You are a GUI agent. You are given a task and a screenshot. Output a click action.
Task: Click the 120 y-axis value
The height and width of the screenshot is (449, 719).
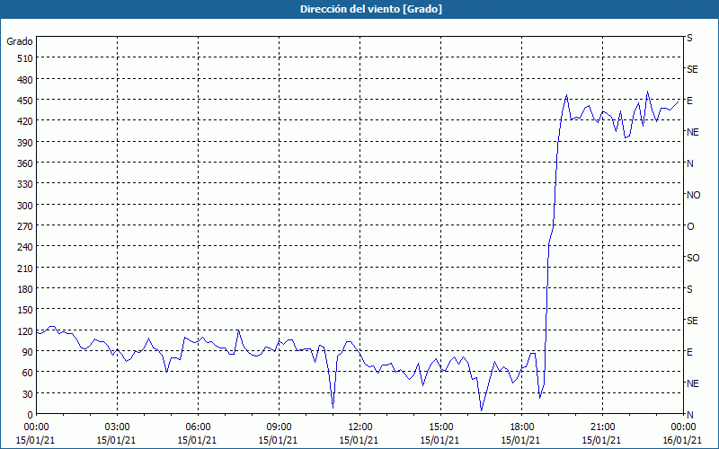coord(26,331)
